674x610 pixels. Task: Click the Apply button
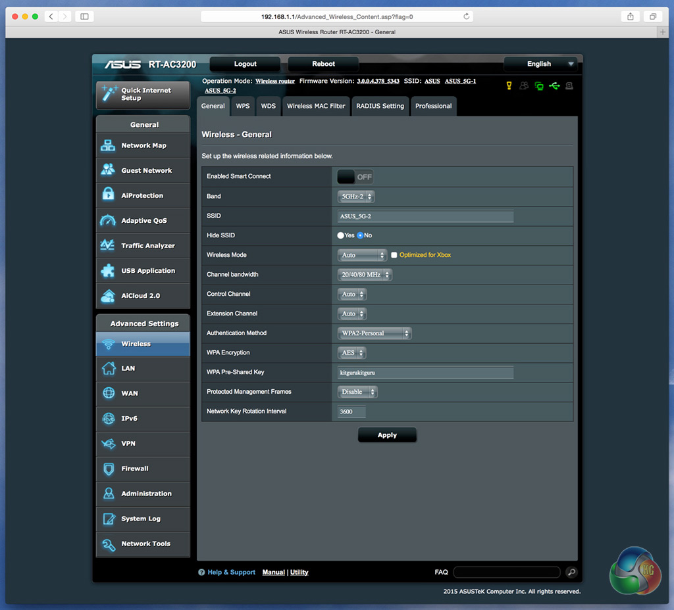pos(387,435)
